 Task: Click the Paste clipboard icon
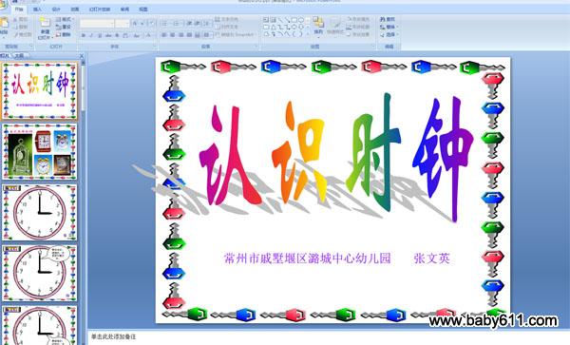point(4,23)
